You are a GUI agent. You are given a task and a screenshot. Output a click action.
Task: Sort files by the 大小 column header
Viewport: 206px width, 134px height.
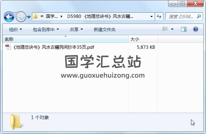(x=143, y=39)
